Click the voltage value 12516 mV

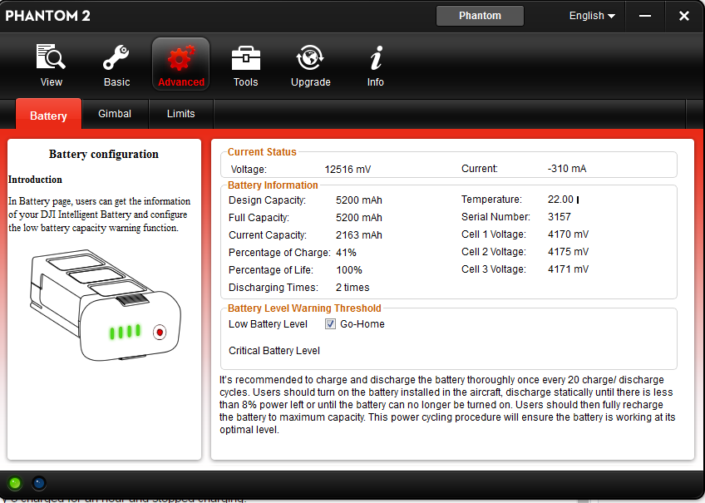pos(348,170)
